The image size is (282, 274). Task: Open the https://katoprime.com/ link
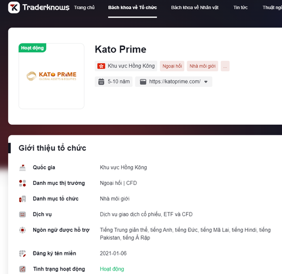(x=175, y=82)
